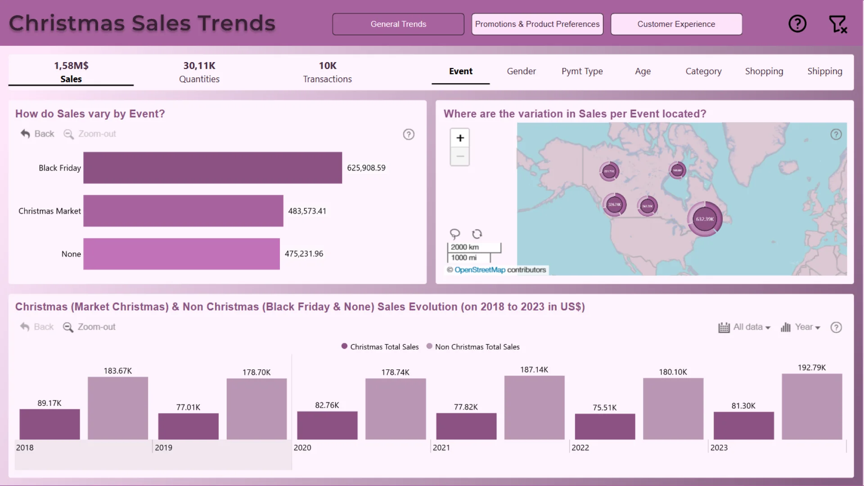Screen dimensions: 864x486
Task: Switch to the Gender dimension tab
Action: pyautogui.click(x=521, y=71)
